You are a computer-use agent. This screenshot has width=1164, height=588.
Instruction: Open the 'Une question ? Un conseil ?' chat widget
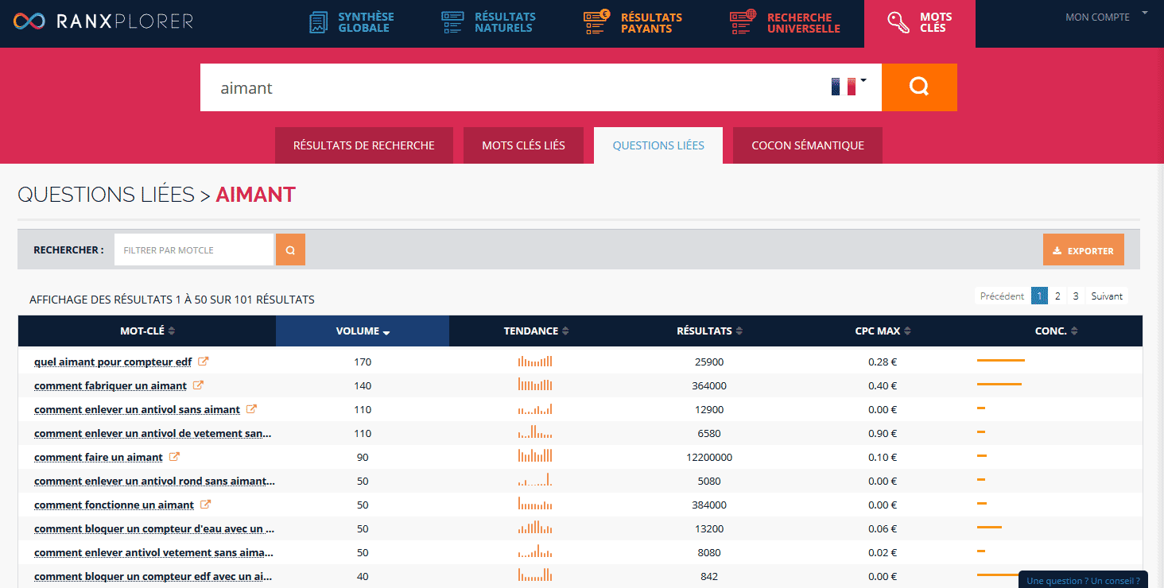pos(1083,580)
